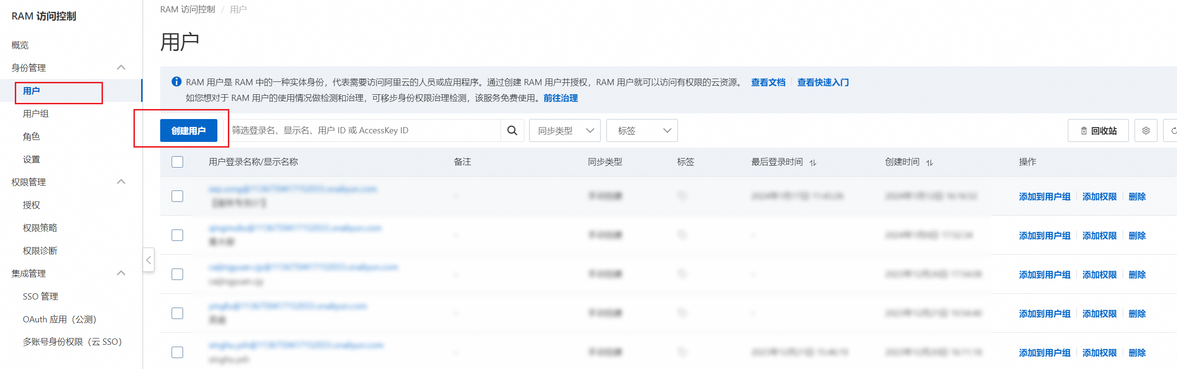Click the tag icon in the first user row
The width and height of the screenshot is (1177, 369).
point(682,196)
